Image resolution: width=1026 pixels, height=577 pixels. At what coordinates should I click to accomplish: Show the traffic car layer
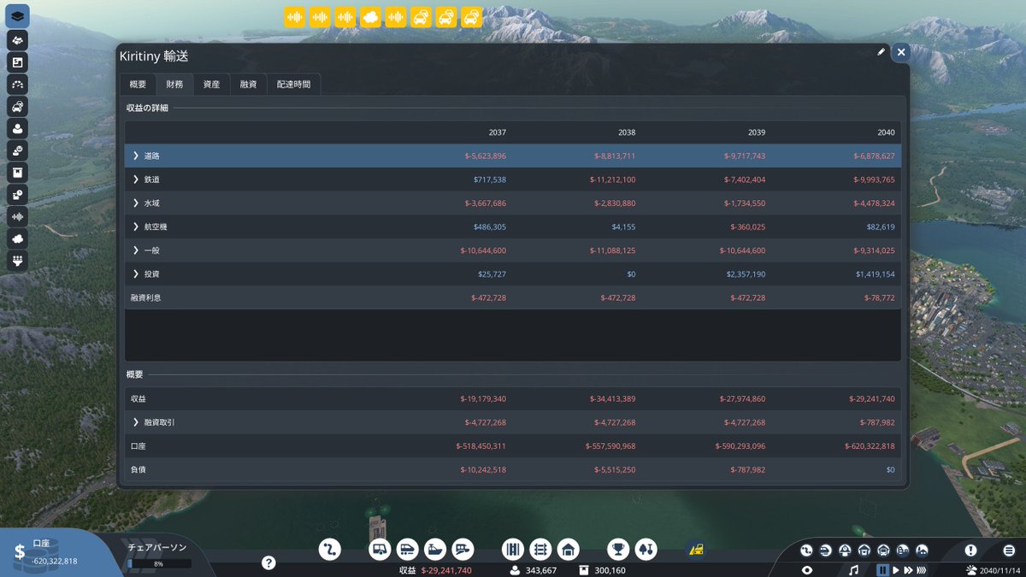pos(17,107)
